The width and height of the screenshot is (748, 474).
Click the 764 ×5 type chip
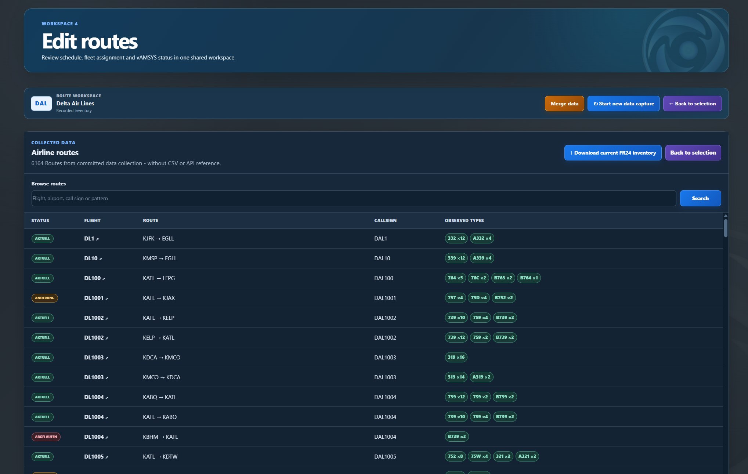pos(455,278)
